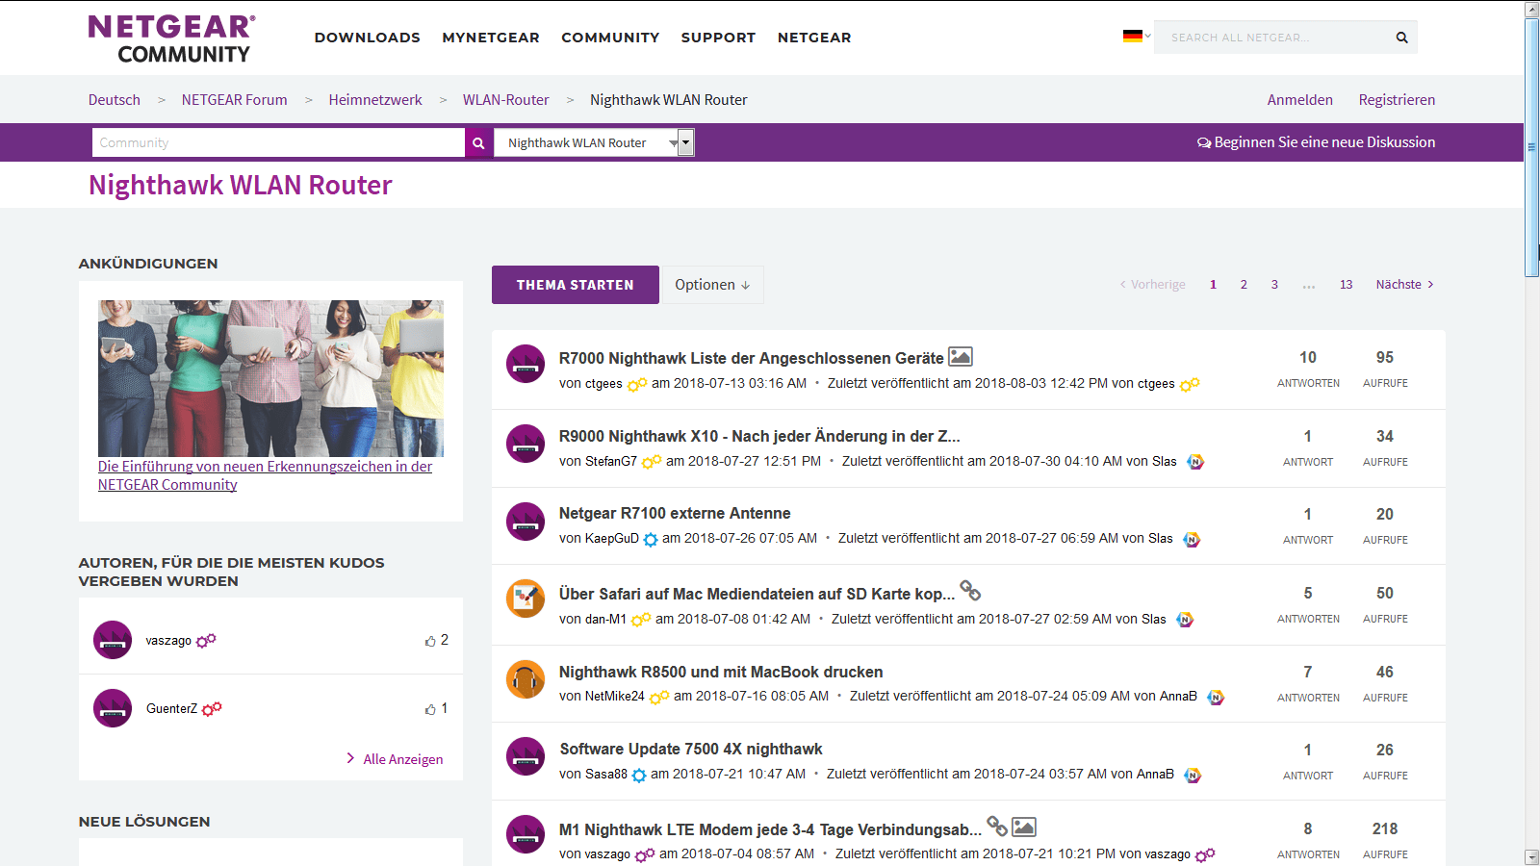
Task: Click link icon on M1 Nighthawk LTE thread
Action: 997,826
